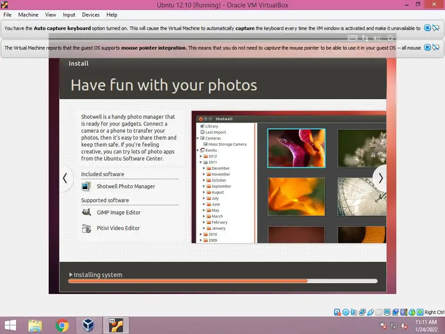Dismiss the mouse pointer integration notification
Screen dimensions: 445x334
click(427, 47)
